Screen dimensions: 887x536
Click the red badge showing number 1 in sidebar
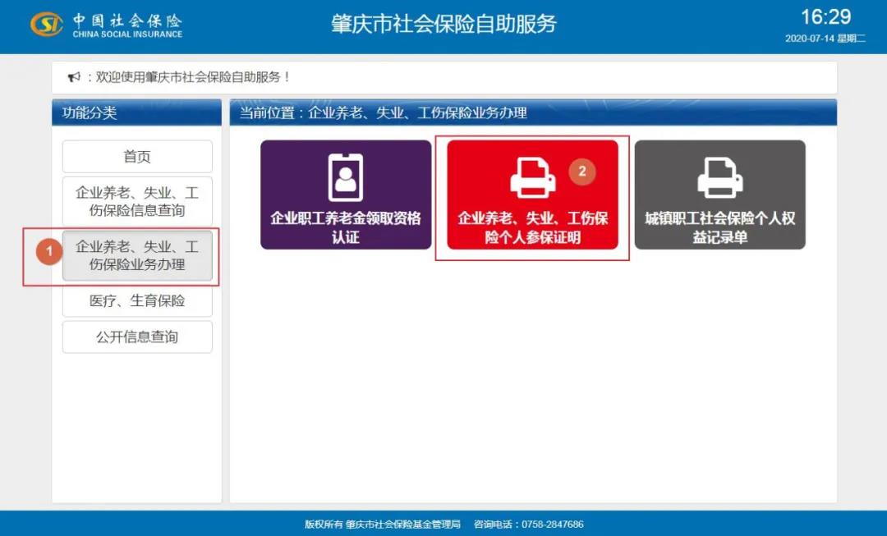pos(49,253)
